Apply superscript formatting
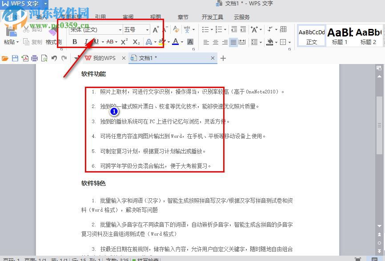This screenshot has width=385, height=261. point(123,42)
